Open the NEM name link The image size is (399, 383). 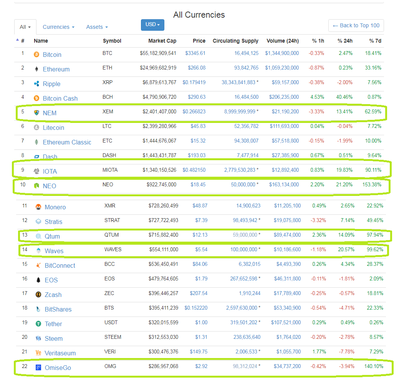coord(50,113)
